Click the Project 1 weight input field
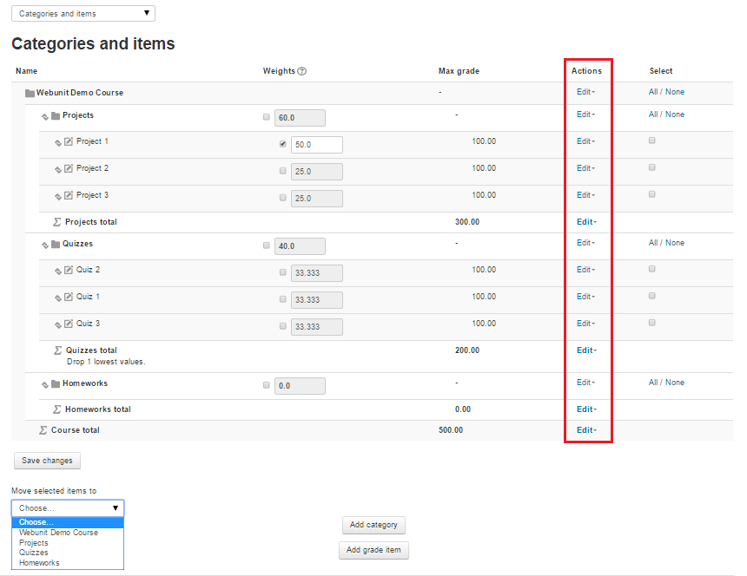 (x=316, y=145)
